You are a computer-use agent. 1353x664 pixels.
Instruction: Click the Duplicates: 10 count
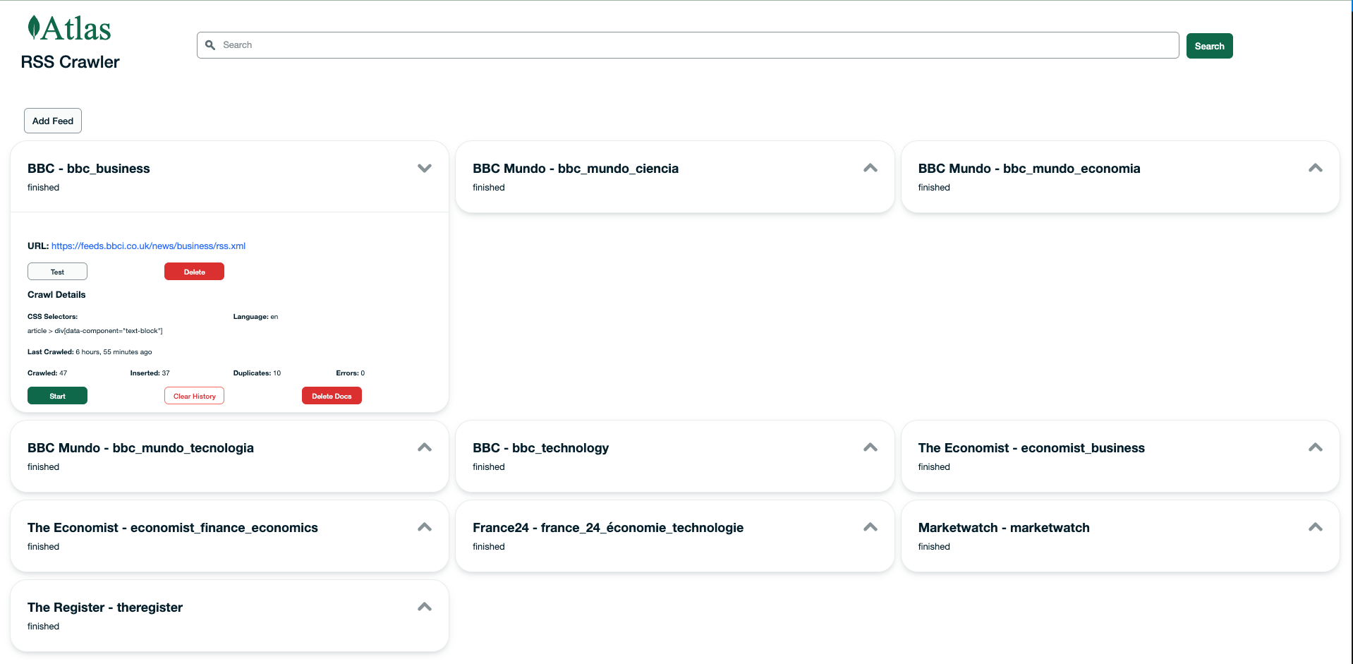pos(257,373)
